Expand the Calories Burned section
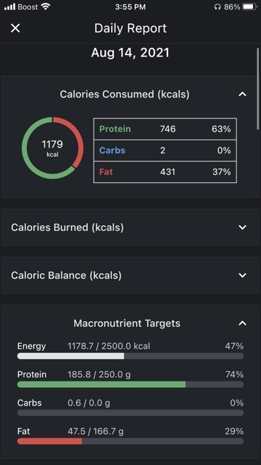The height and width of the screenshot is (465, 261). click(130, 227)
